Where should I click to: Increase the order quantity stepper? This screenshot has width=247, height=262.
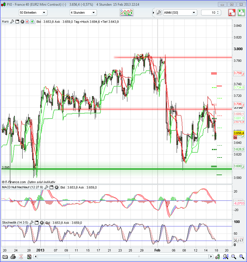click(218, 11)
